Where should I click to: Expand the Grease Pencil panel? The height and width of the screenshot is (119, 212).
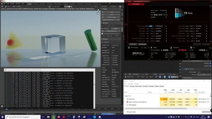[183, 78]
